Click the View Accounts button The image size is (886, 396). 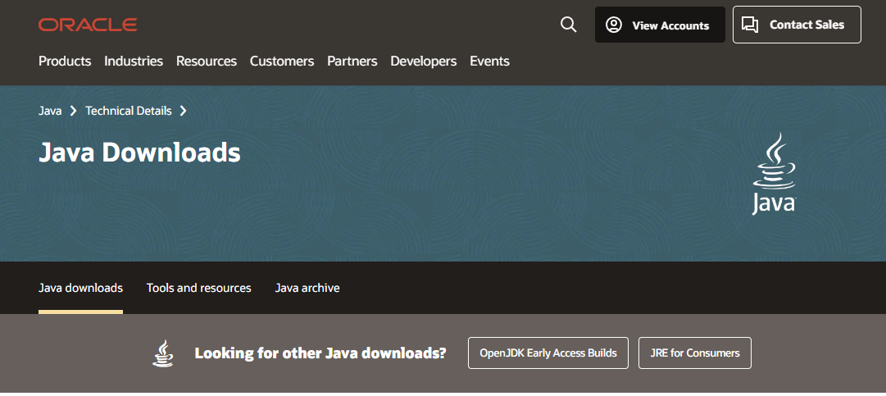[x=660, y=25]
